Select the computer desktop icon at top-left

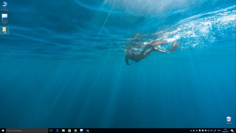coord(4,6)
